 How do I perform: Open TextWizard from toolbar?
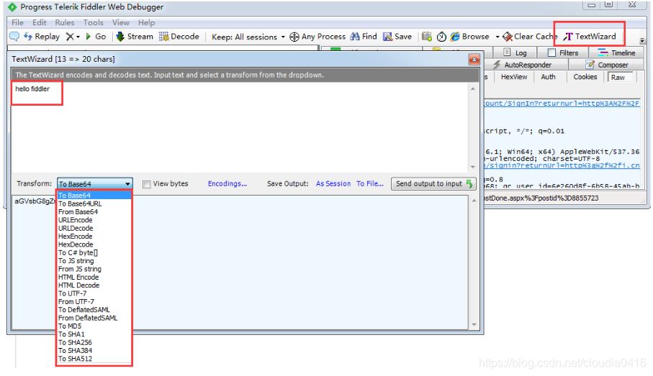590,37
